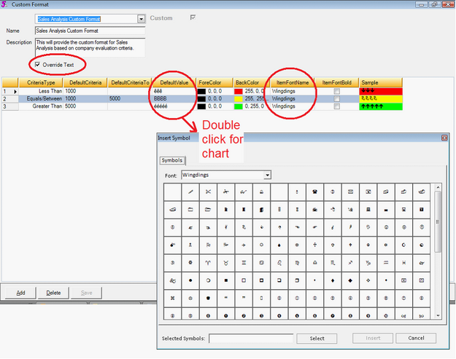Choose the Gemini zodiac symbol
Image resolution: width=456 pixels, height=359 pixels.
tap(244, 263)
